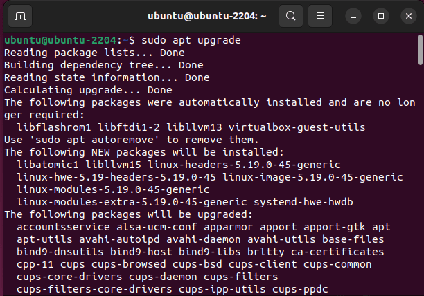The width and height of the screenshot is (424, 296).
Task: Click the virtualbox-guest-utils package name
Action: pos(297,127)
